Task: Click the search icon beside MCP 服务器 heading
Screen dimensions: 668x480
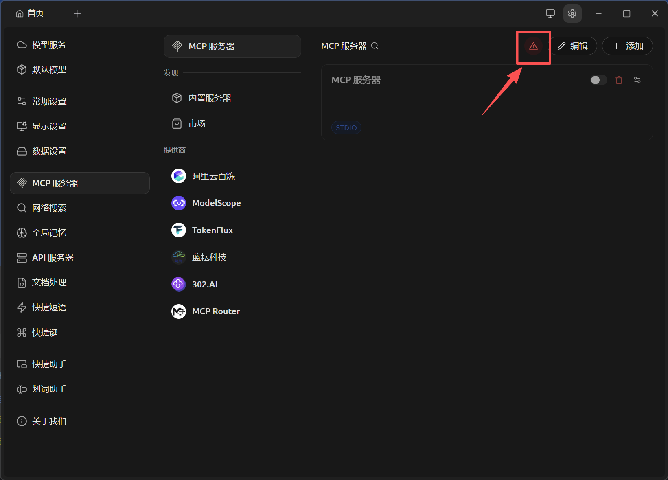Action: [375, 46]
